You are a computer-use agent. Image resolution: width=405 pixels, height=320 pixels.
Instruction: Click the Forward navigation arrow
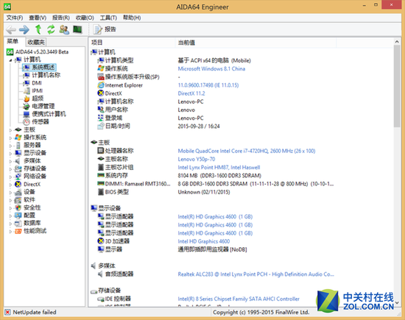tap(24, 29)
